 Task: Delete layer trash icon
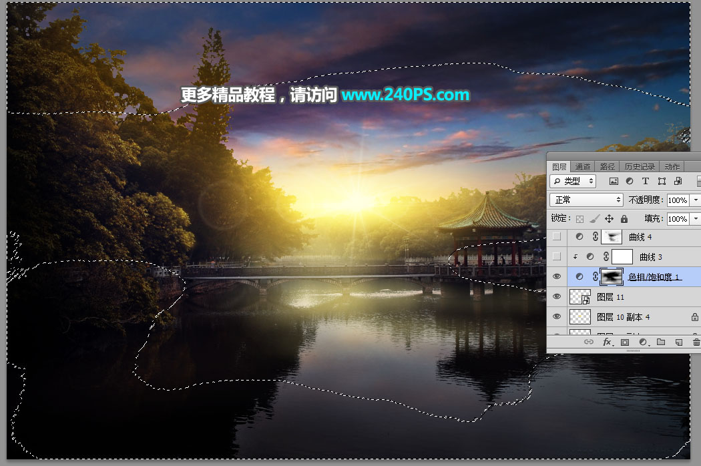(x=696, y=342)
